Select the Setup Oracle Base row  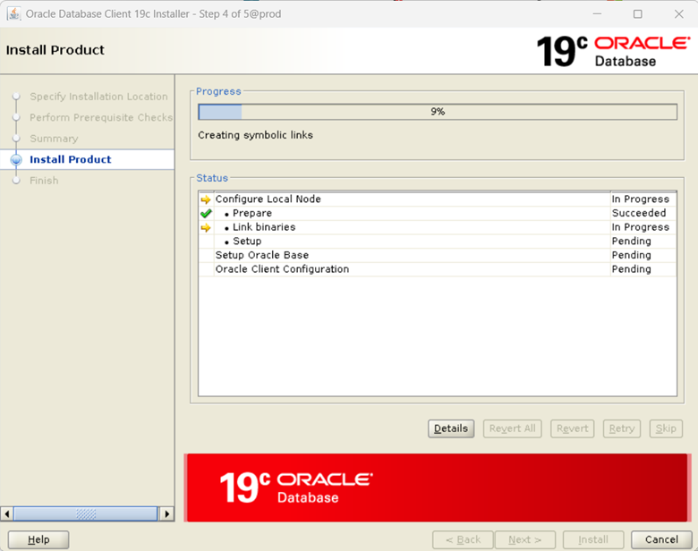438,256
